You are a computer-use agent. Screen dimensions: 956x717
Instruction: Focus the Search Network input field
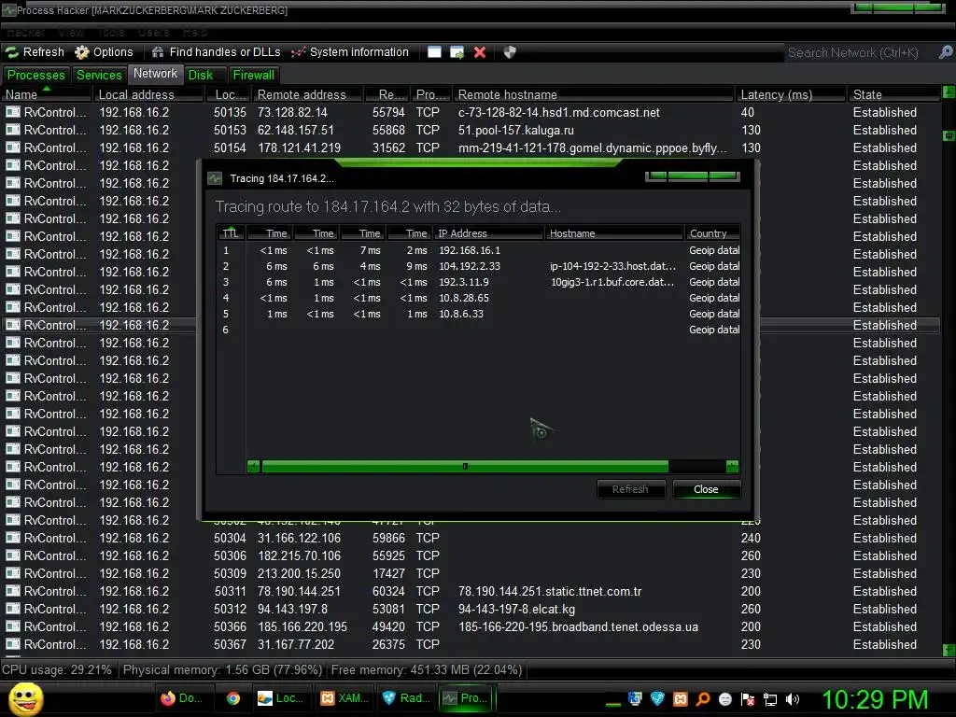pos(860,53)
